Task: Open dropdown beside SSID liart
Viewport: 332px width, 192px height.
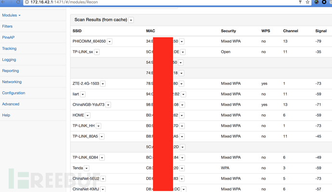Action: (x=83, y=94)
